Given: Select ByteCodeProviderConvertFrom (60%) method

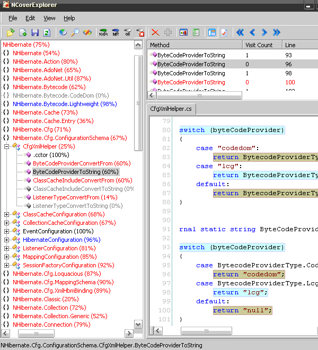Looking at the screenshot, I should coord(82,163).
